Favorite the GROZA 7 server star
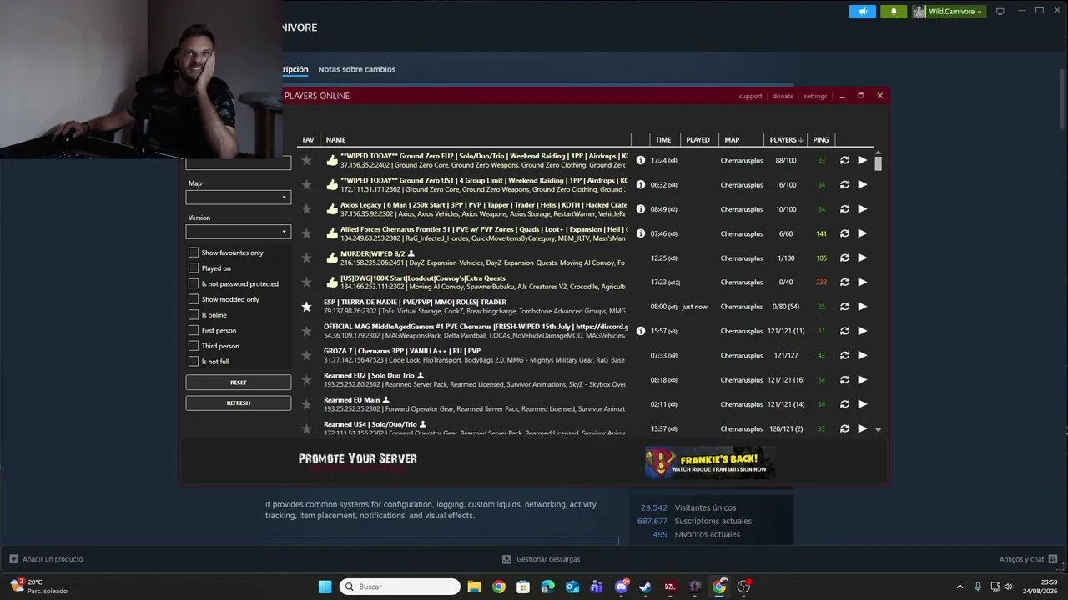This screenshot has height=600, width=1068. click(306, 356)
